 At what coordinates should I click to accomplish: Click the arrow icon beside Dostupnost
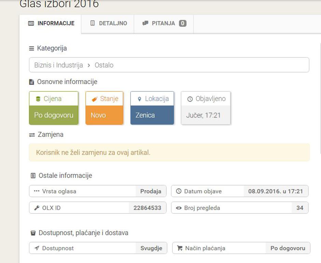click(x=37, y=248)
